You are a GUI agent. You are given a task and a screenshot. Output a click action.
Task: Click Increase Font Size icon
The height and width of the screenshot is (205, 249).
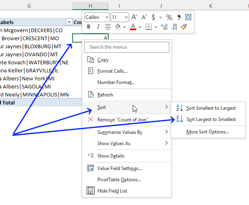(x=135, y=17)
